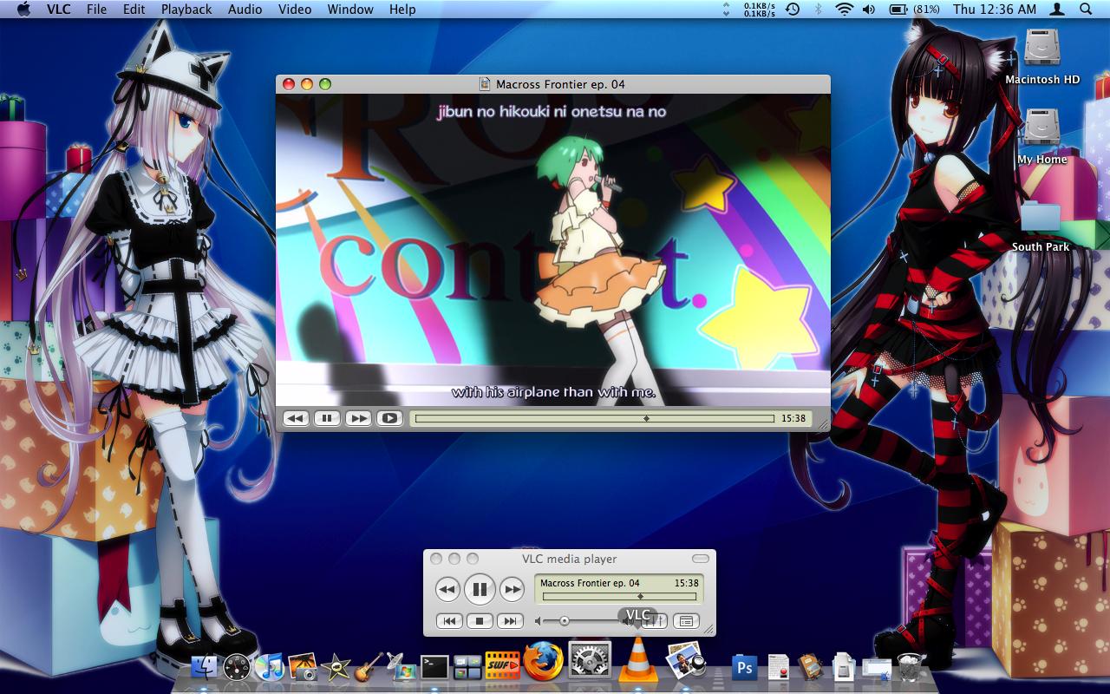
Task: Click the volume slider knob in VLC controller
Action: (x=565, y=621)
